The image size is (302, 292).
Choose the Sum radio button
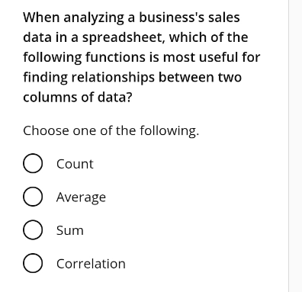point(33,230)
